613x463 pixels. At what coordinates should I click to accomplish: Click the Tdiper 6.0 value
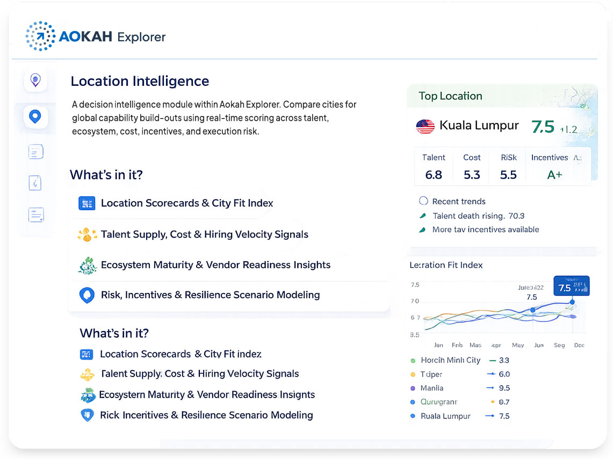pyautogui.click(x=504, y=374)
